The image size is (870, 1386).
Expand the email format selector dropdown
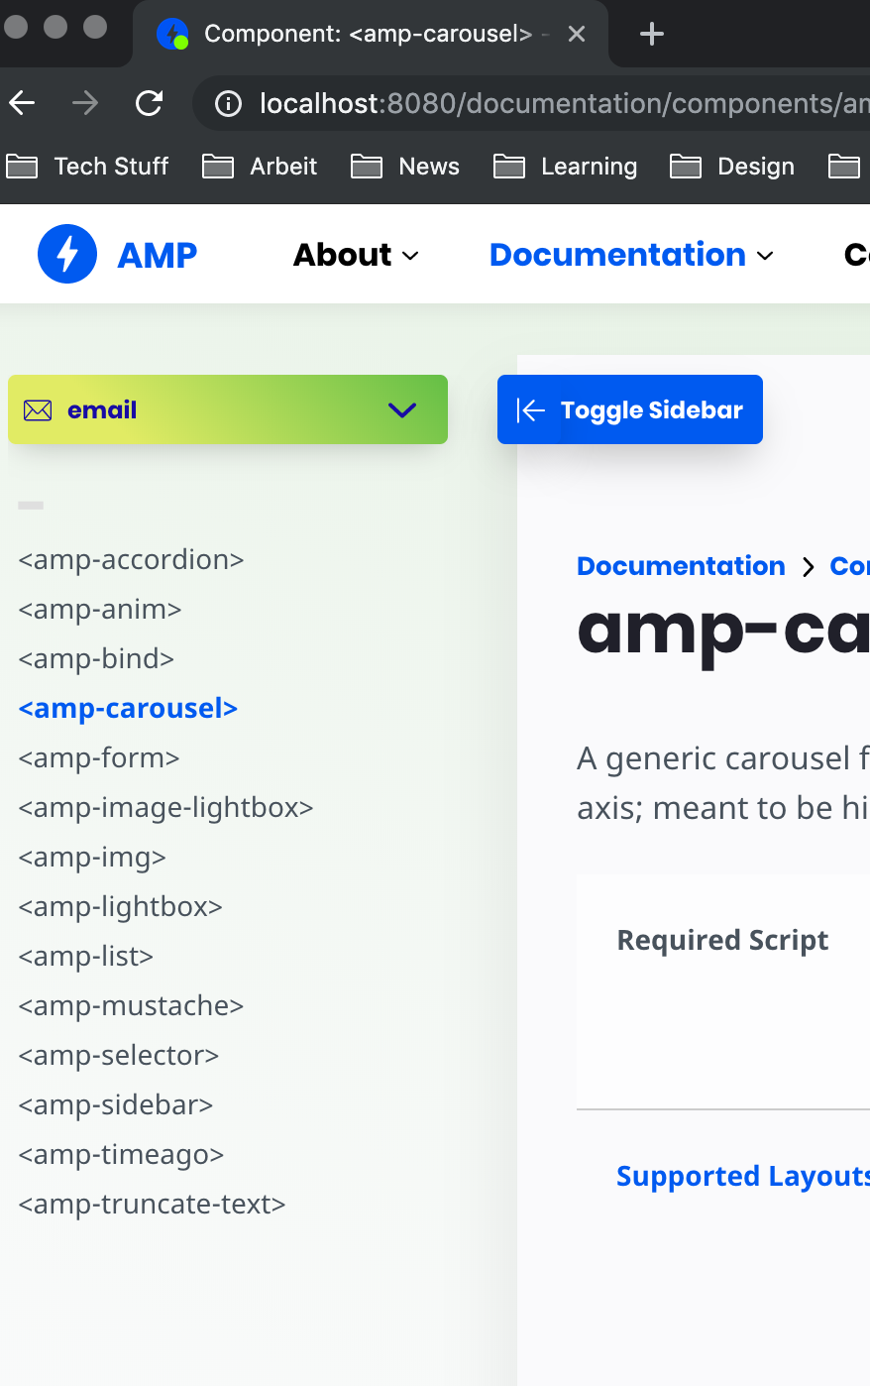click(402, 408)
